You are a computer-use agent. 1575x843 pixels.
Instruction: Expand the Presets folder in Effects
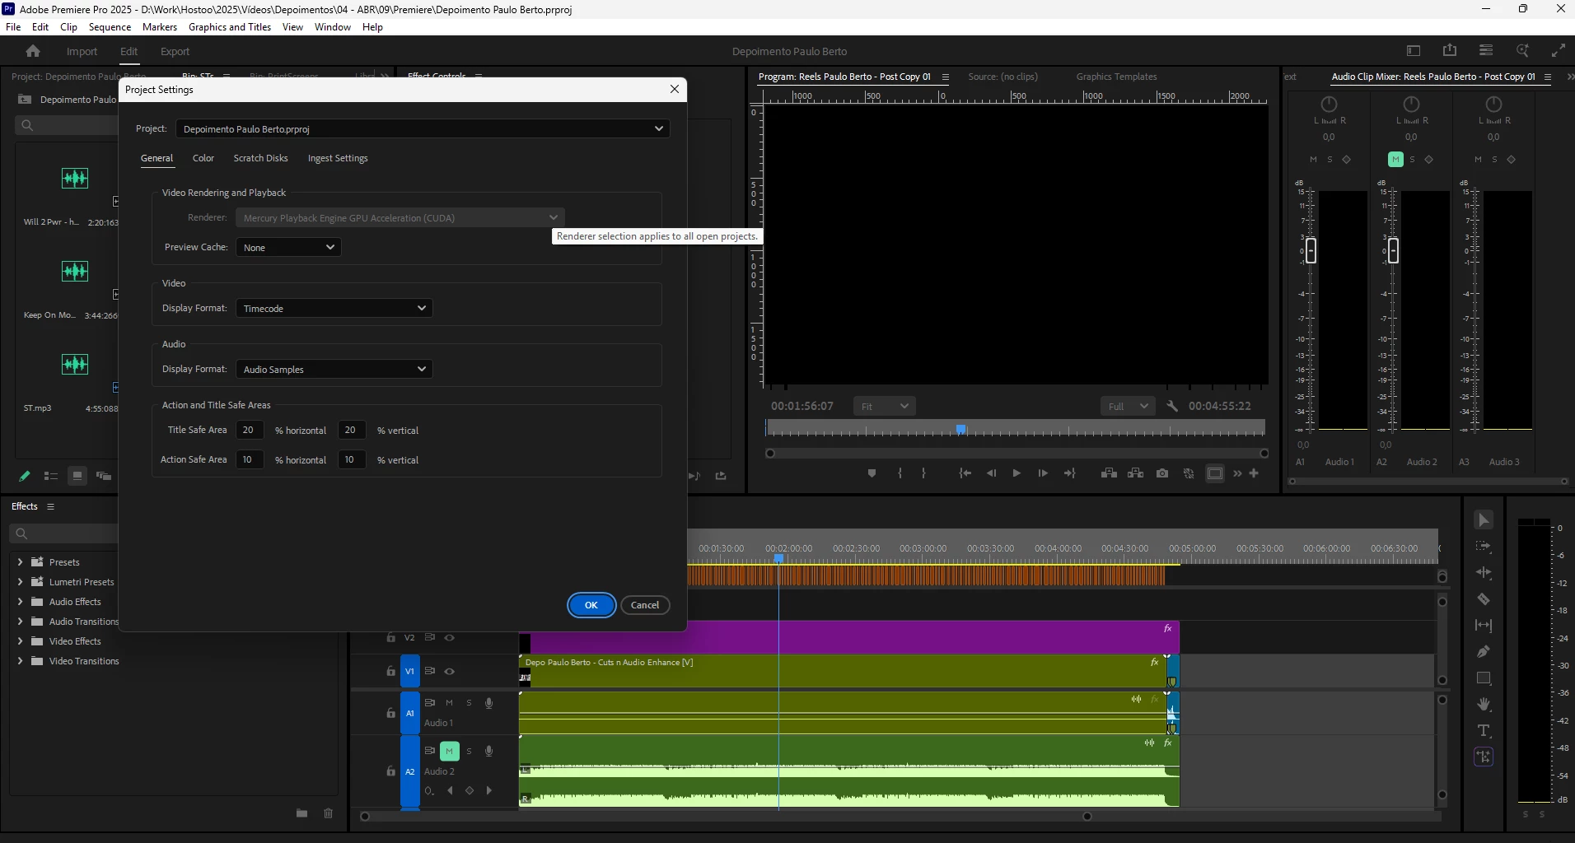[20, 562]
